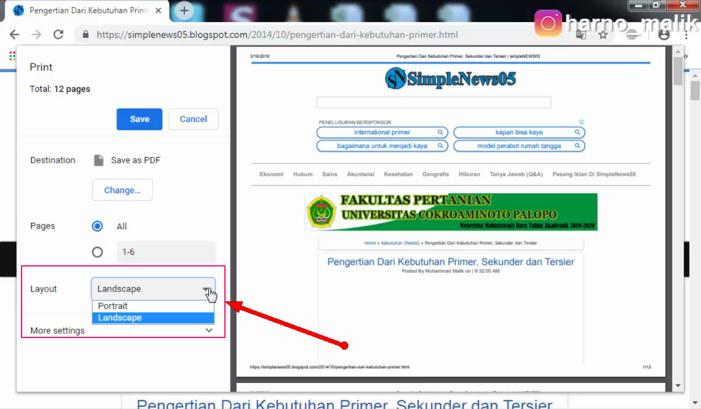701x409 pixels.
Task: Click the Cancel button
Action: (x=193, y=119)
